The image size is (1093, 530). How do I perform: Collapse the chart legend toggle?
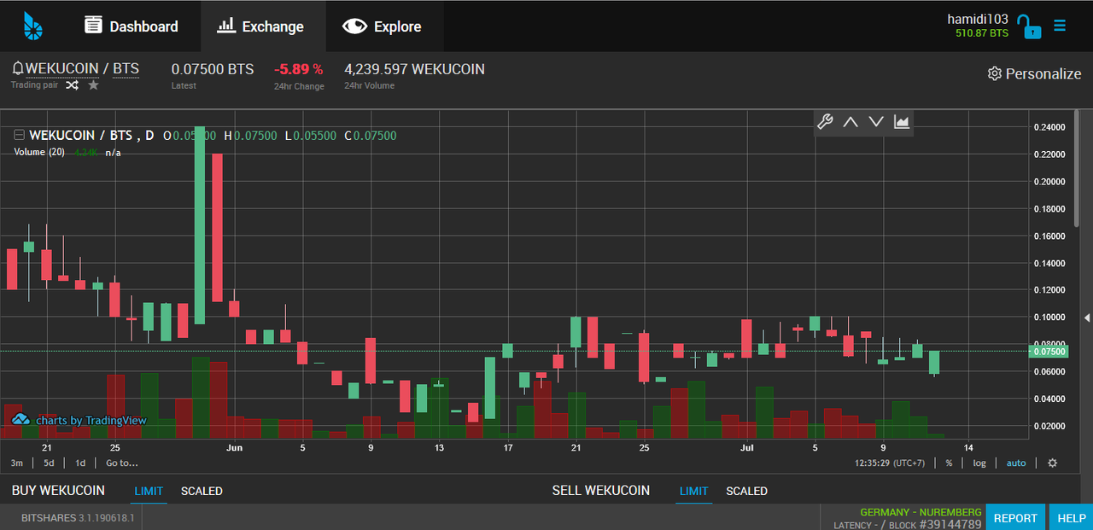[19, 135]
